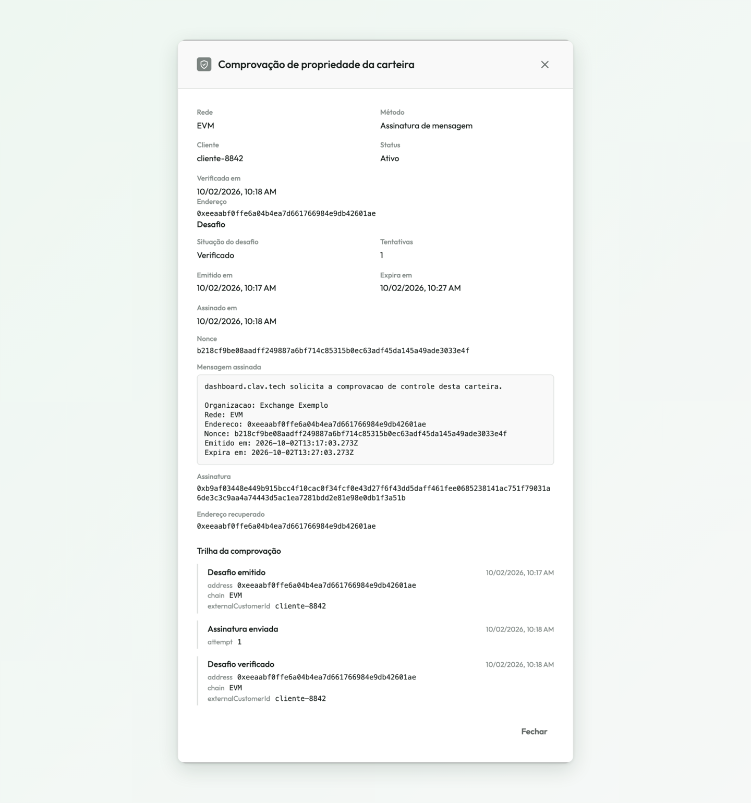The width and height of the screenshot is (751, 803).
Task: Select the address in the "Desafio emitido" entry
Action: click(x=326, y=586)
